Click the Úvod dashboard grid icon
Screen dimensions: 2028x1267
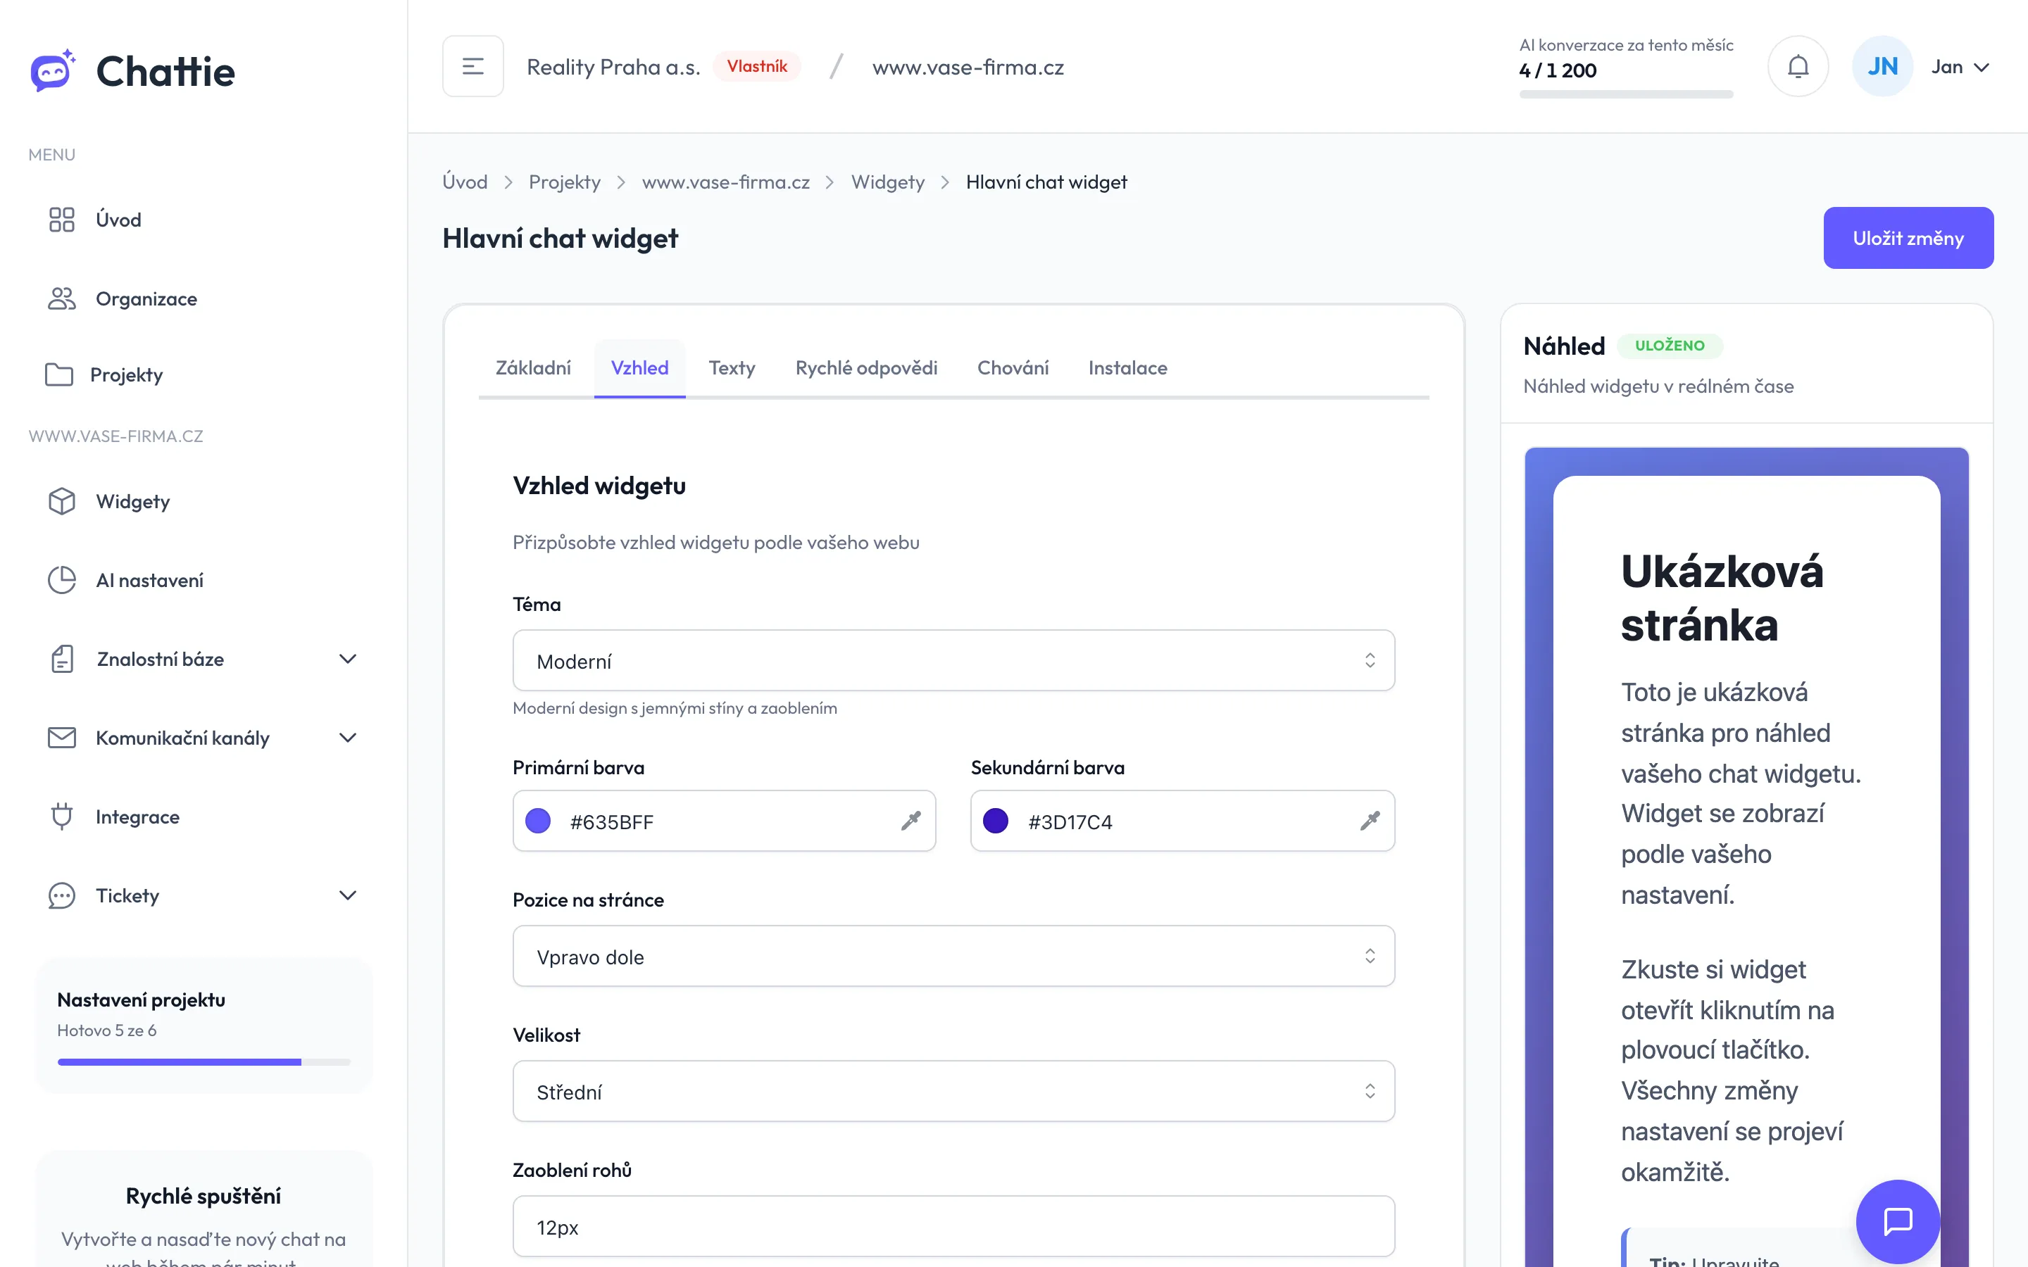tap(61, 220)
